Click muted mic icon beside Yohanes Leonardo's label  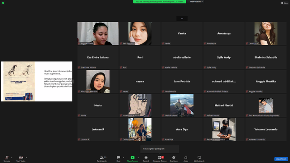tap(247, 140)
